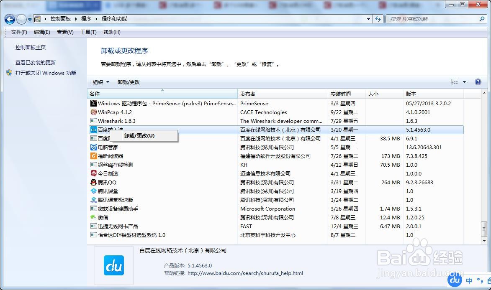Click the 电脑管家 shield icon
The image size is (491, 290).
click(93, 147)
